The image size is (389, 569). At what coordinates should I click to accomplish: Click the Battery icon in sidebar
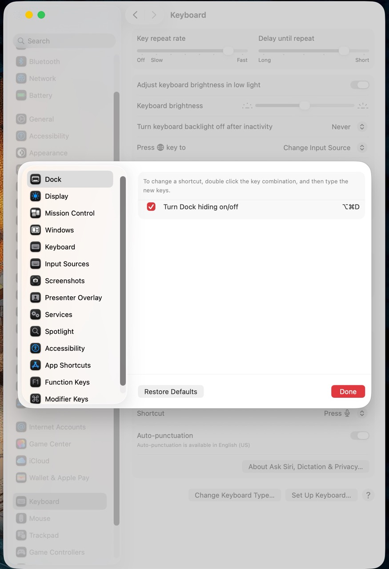[x=21, y=95]
